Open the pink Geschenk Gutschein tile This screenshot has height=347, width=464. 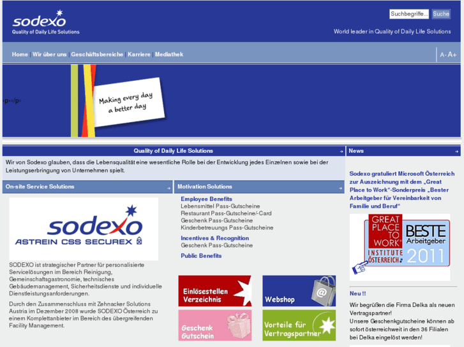(215, 325)
